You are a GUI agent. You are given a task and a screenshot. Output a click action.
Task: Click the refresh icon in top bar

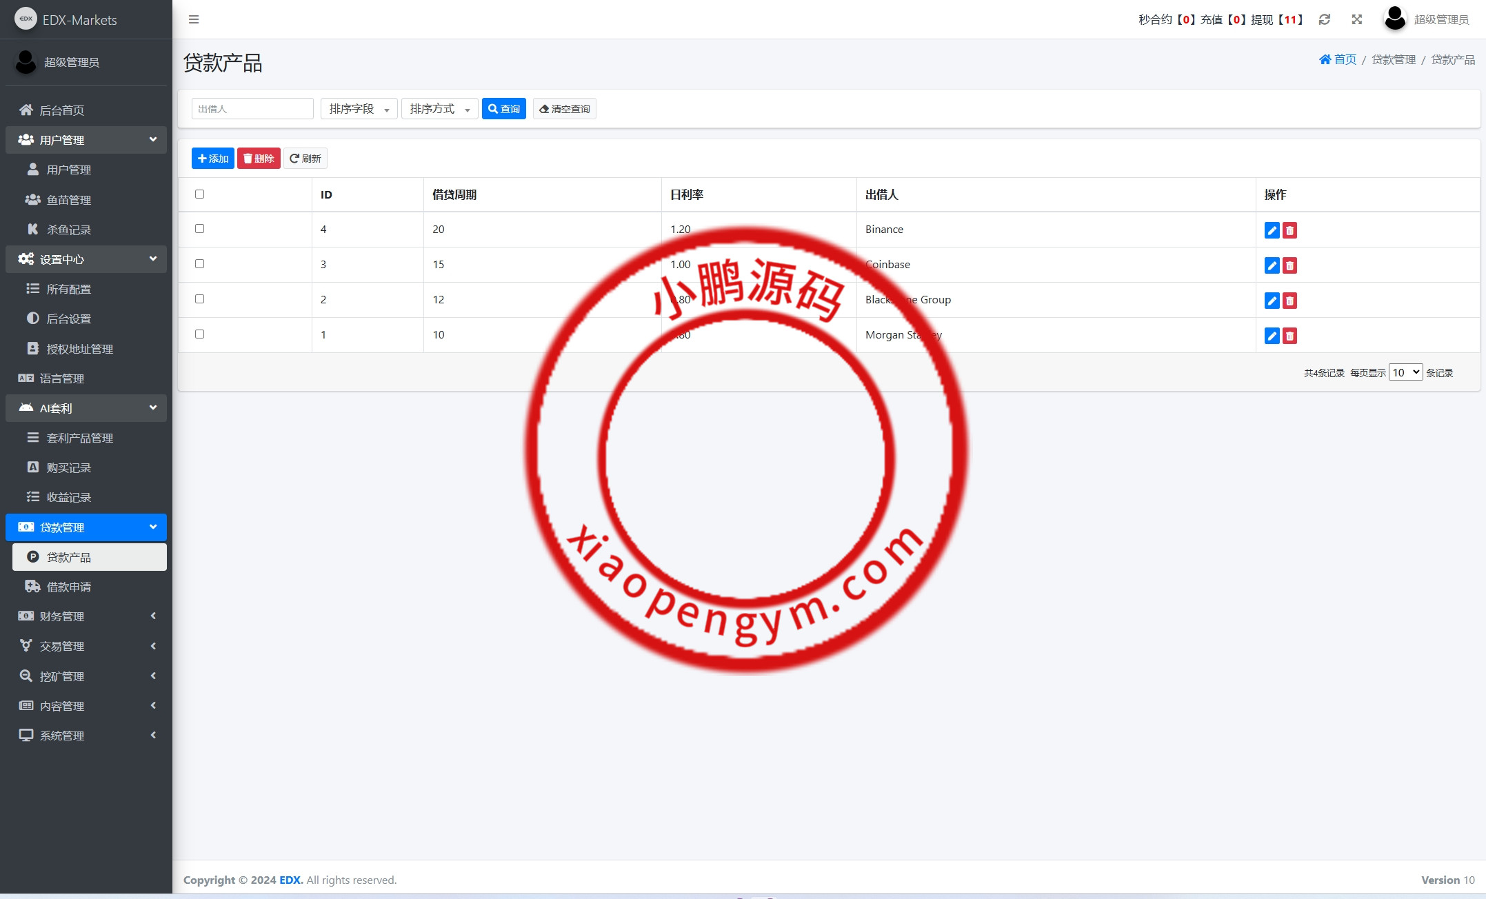pos(1324,19)
